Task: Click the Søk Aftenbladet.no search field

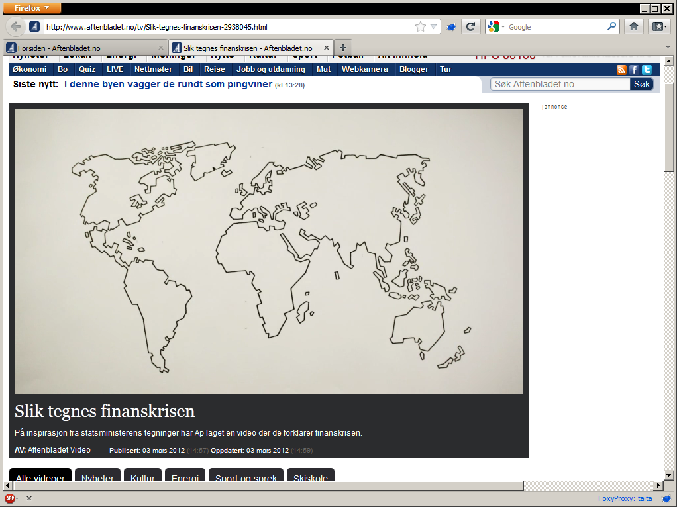Action: point(560,84)
